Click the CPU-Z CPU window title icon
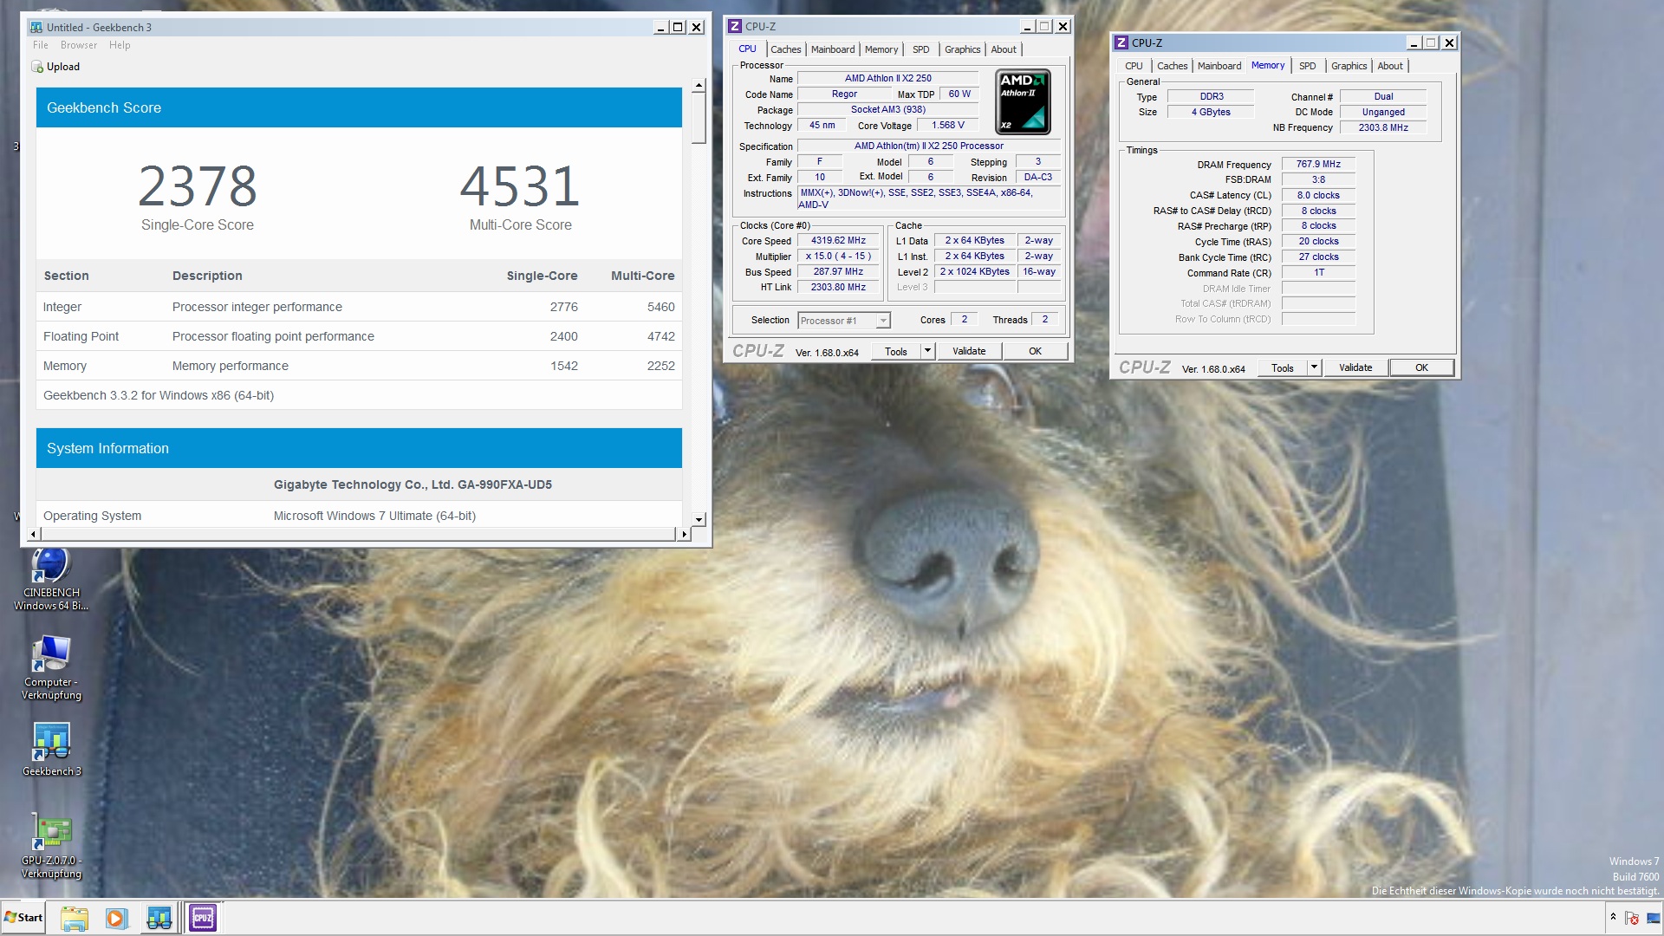The image size is (1664, 936). pos(735,26)
